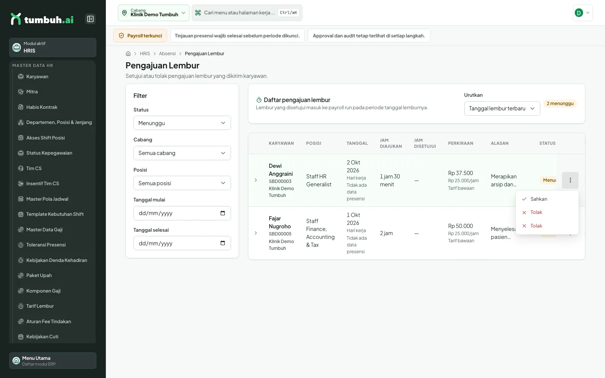Open the Cabang filter dropdown
This screenshot has width=605, height=378.
pos(182,153)
